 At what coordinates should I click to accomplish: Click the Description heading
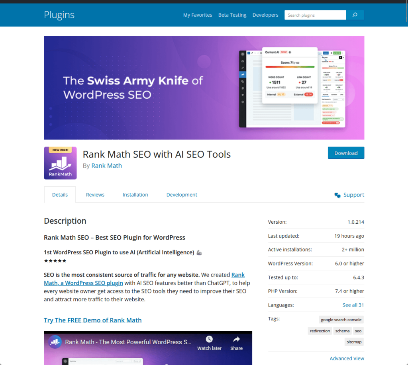(x=65, y=221)
